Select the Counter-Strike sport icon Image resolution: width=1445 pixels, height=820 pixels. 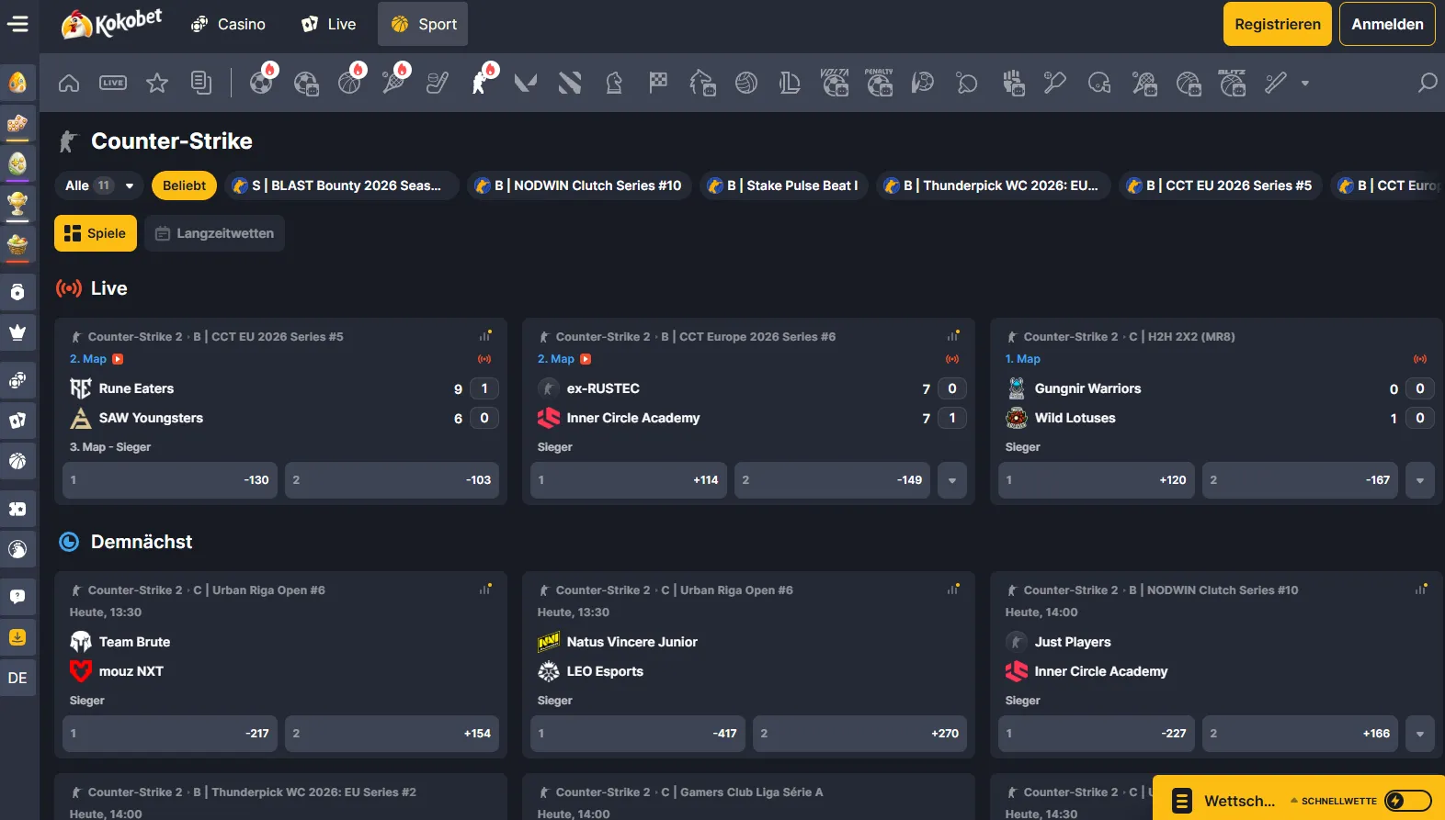[x=482, y=83]
